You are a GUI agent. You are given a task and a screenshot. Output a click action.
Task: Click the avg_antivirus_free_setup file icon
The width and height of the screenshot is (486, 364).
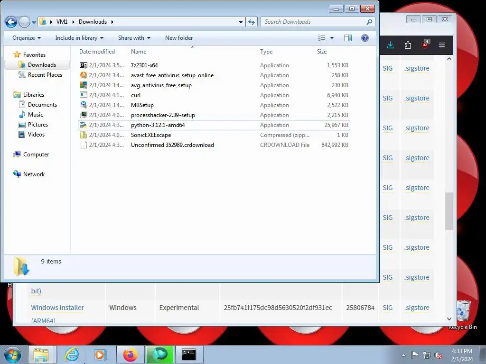pos(84,85)
